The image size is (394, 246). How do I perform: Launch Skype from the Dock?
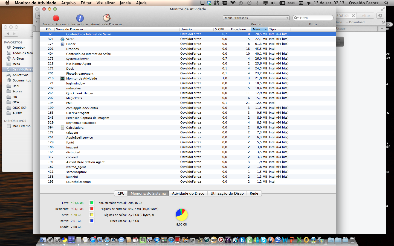pyautogui.click(x=263, y=240)
